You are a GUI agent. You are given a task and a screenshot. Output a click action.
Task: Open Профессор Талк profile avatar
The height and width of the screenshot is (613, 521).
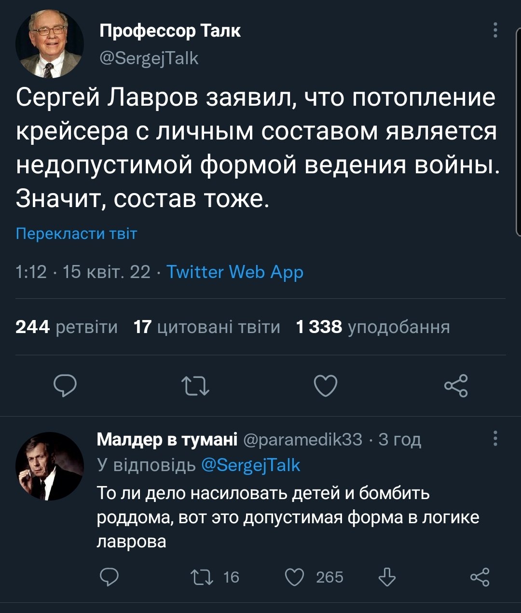click(x=50, y=44)
